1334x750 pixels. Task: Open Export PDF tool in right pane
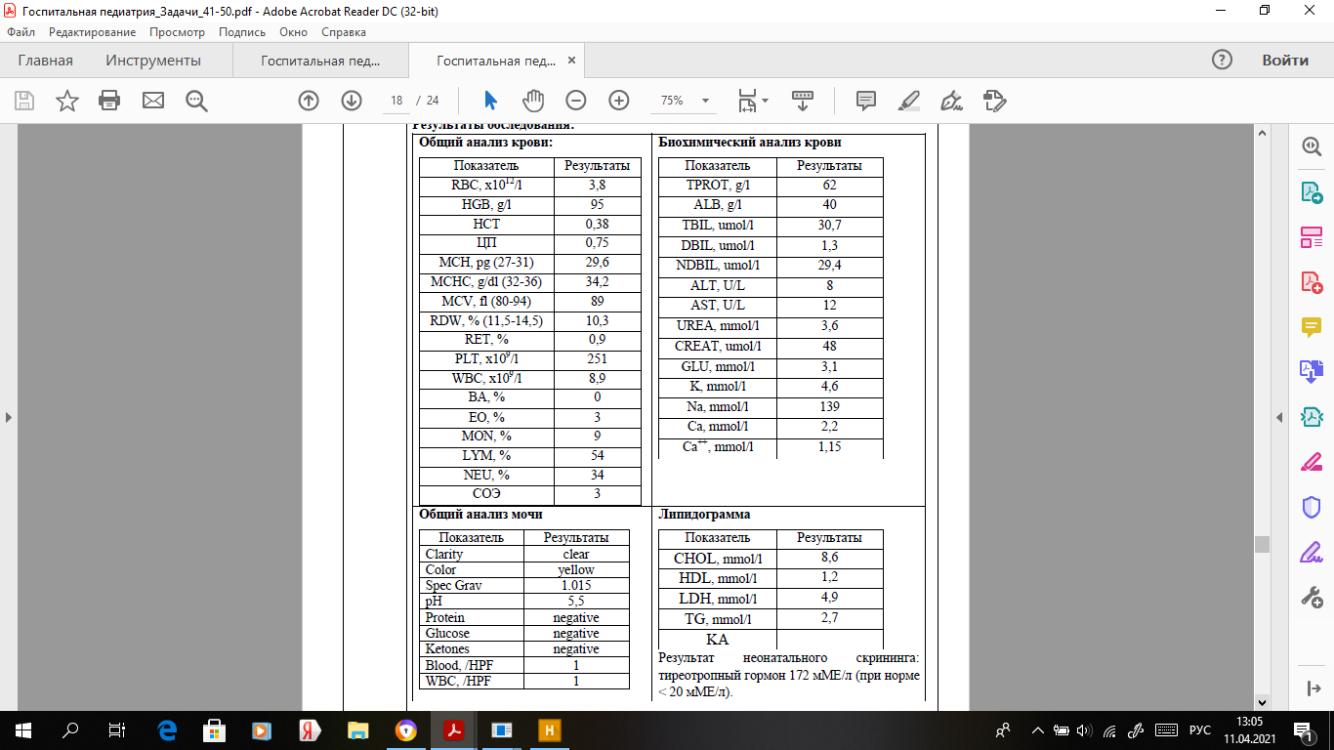click(x=1311, y=192)
